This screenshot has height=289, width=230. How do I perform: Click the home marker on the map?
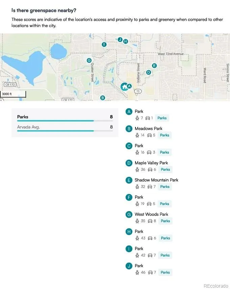124,87
